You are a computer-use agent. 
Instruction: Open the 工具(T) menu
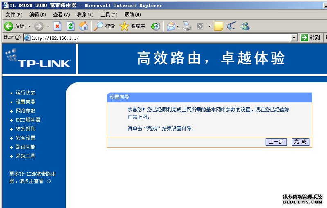tap(109, 15)
